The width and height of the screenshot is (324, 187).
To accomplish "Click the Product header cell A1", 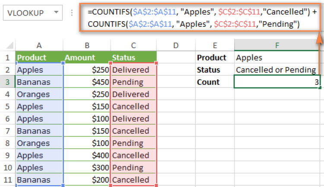I will tap(39, 58).
